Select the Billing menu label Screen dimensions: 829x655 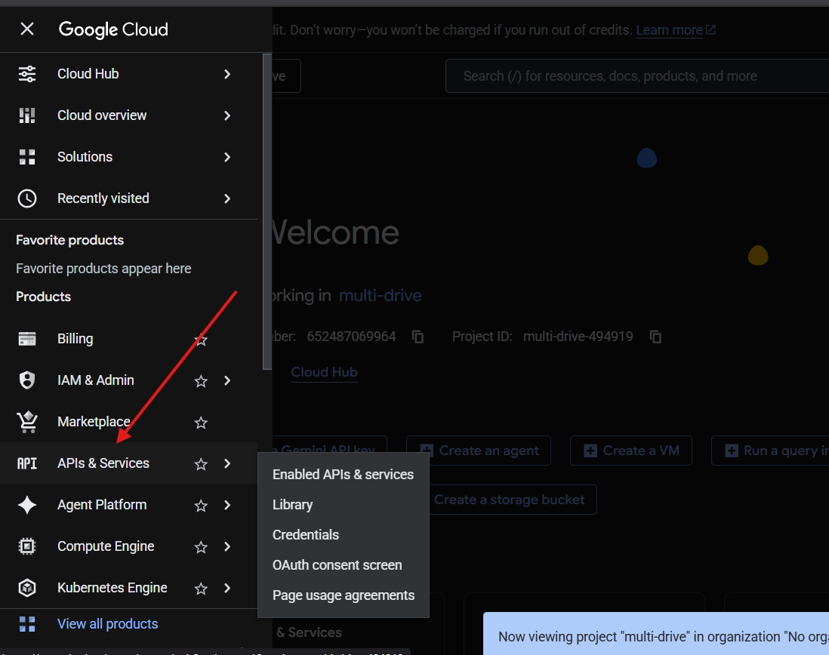pyautogui.click(x=75, y=339)
